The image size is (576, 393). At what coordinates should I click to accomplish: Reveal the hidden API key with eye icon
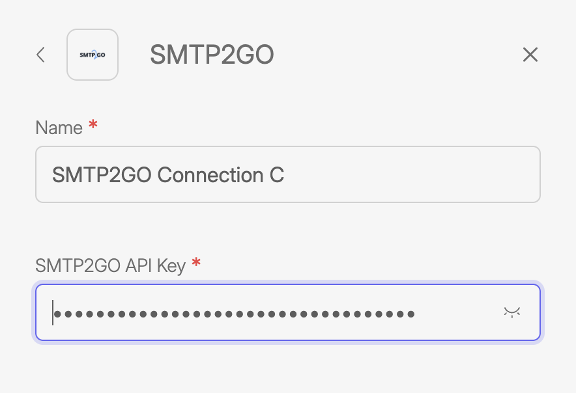coord(512,313)
